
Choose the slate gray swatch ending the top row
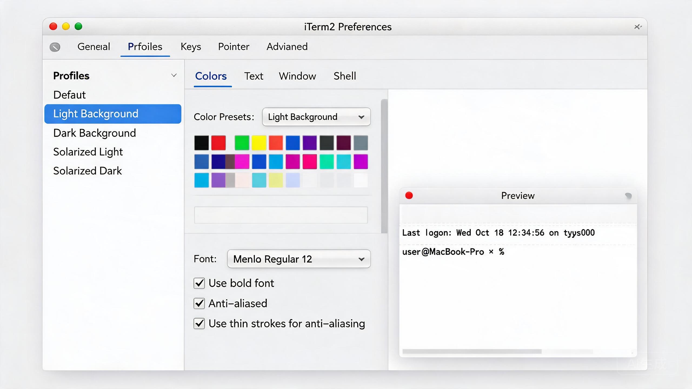361,143
